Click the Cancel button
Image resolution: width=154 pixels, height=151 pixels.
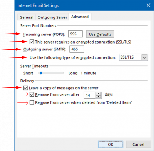coord(138,144)
